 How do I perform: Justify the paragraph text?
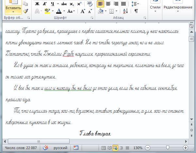pyautogui.click(x=124, y=4)
